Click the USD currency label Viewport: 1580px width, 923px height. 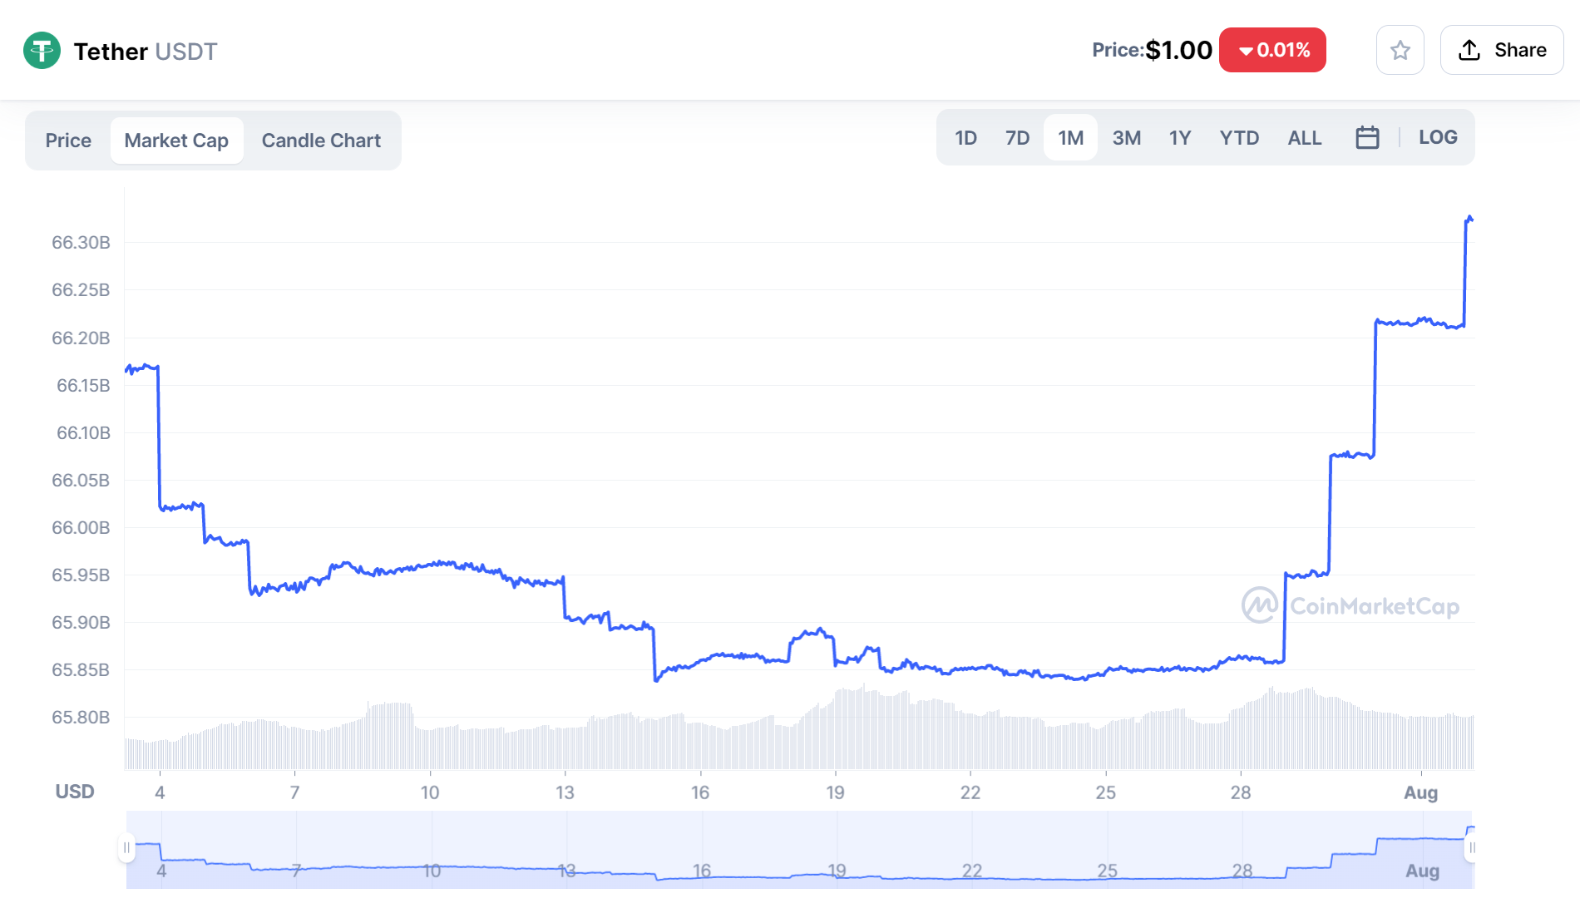[x=75, y=792]
